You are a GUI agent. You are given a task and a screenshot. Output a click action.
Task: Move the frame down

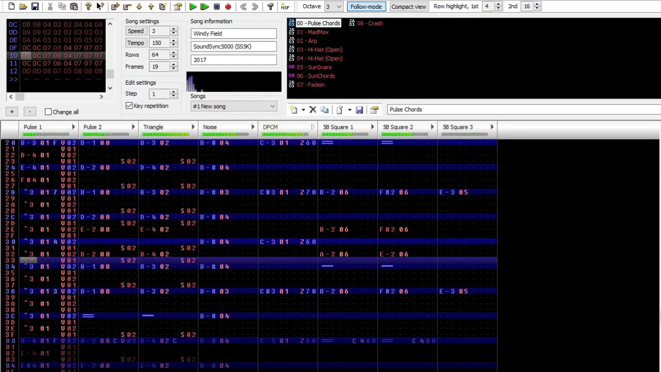pyautogui.click(x=139, y=7)
